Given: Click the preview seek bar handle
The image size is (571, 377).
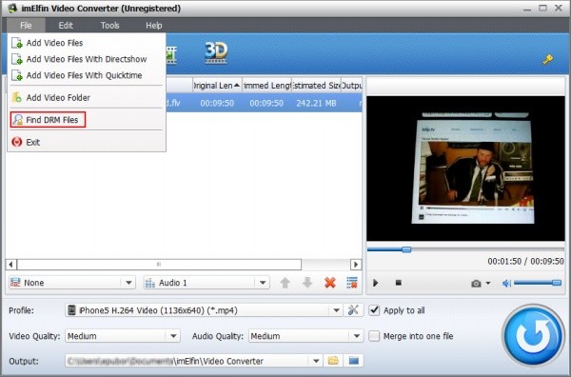Looking at the screenshot, I should 406,249.
